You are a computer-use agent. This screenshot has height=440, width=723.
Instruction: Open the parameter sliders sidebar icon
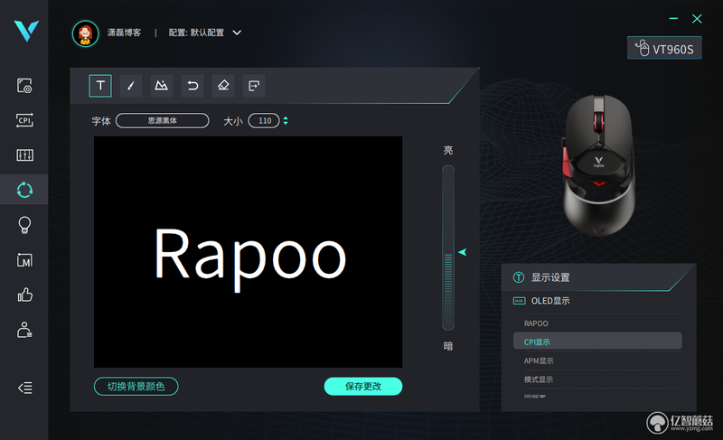[24, 154]
